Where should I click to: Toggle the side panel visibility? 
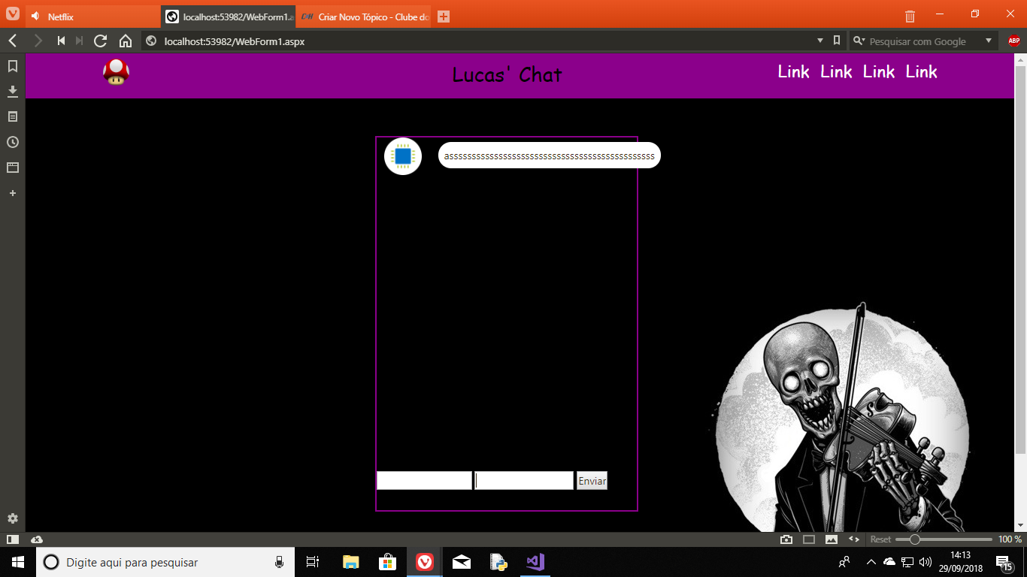pos(12,539)
